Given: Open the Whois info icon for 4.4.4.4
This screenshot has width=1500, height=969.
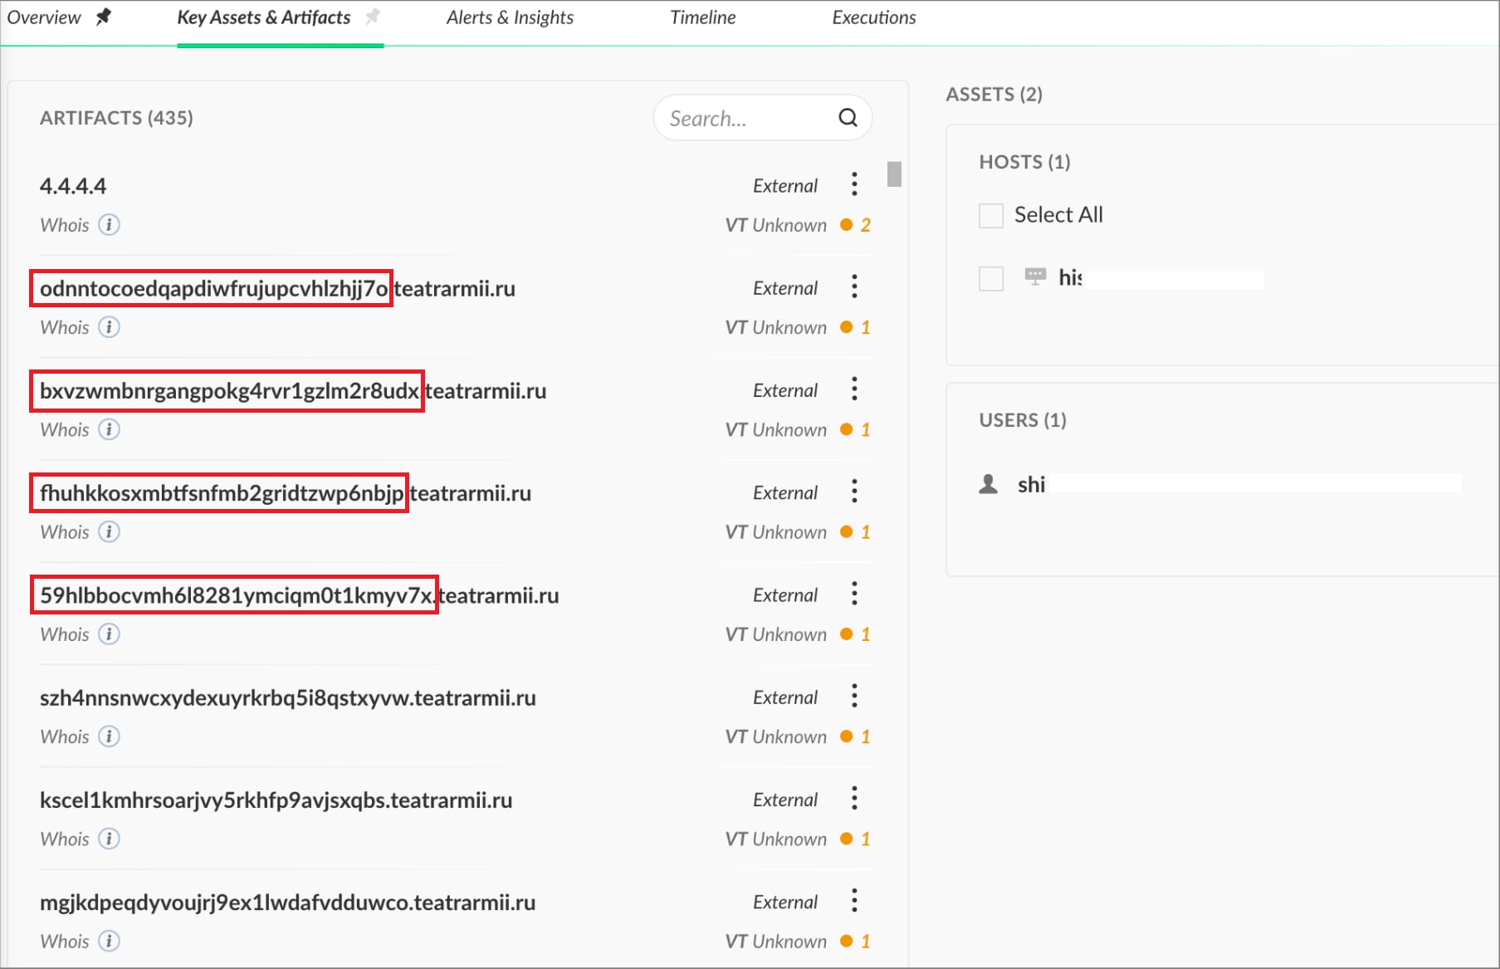Looking at the screenshot, I should tap(109, 225).
